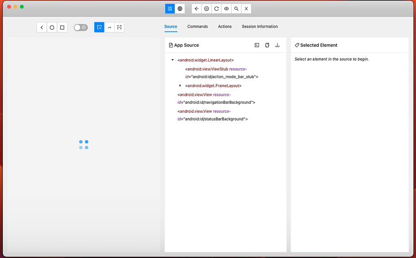Open the XML source console viewer
The height and width of the screenshot is (258, 416).
(x=257, y=45)
